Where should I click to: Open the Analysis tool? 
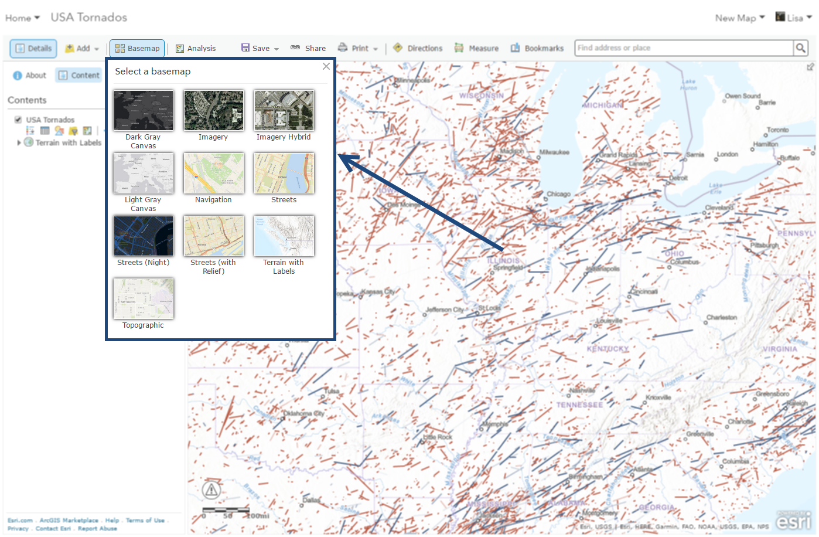click(196, 49)
